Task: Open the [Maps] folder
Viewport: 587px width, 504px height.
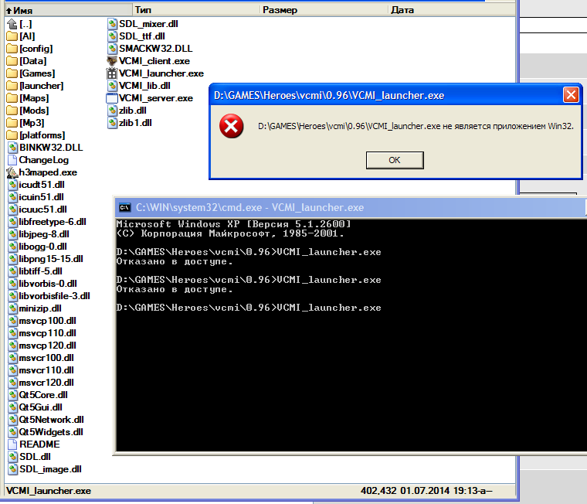Action: click(33, 98)
